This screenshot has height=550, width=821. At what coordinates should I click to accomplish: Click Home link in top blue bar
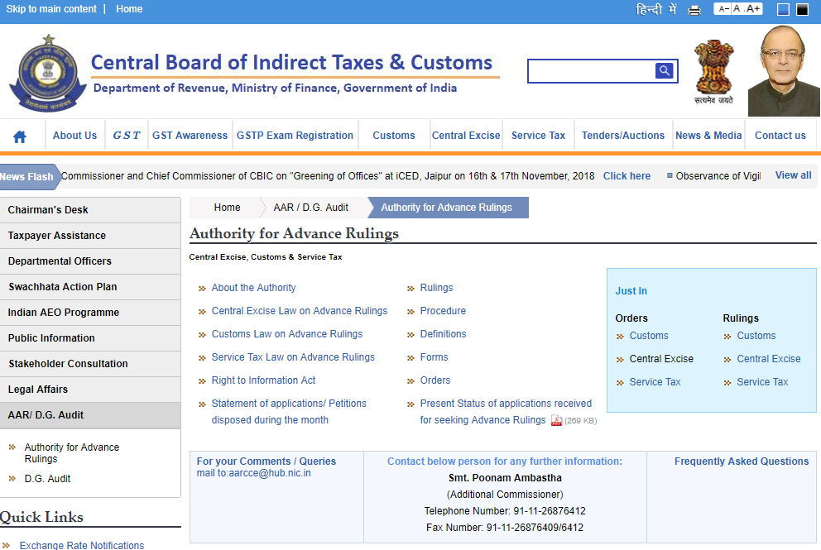coord(129,9)
